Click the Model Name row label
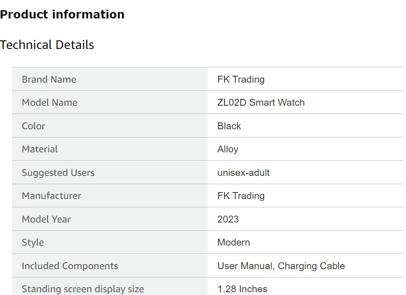Image resolution: width=406 pixels, height=295 pixels. point(49,102)
